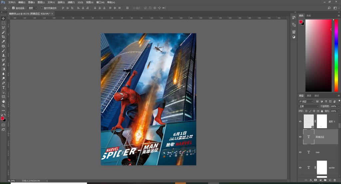The width and height of the screenshot is (341, 184).
Task: Pick the Hand tool
Action: coord(3,101)
